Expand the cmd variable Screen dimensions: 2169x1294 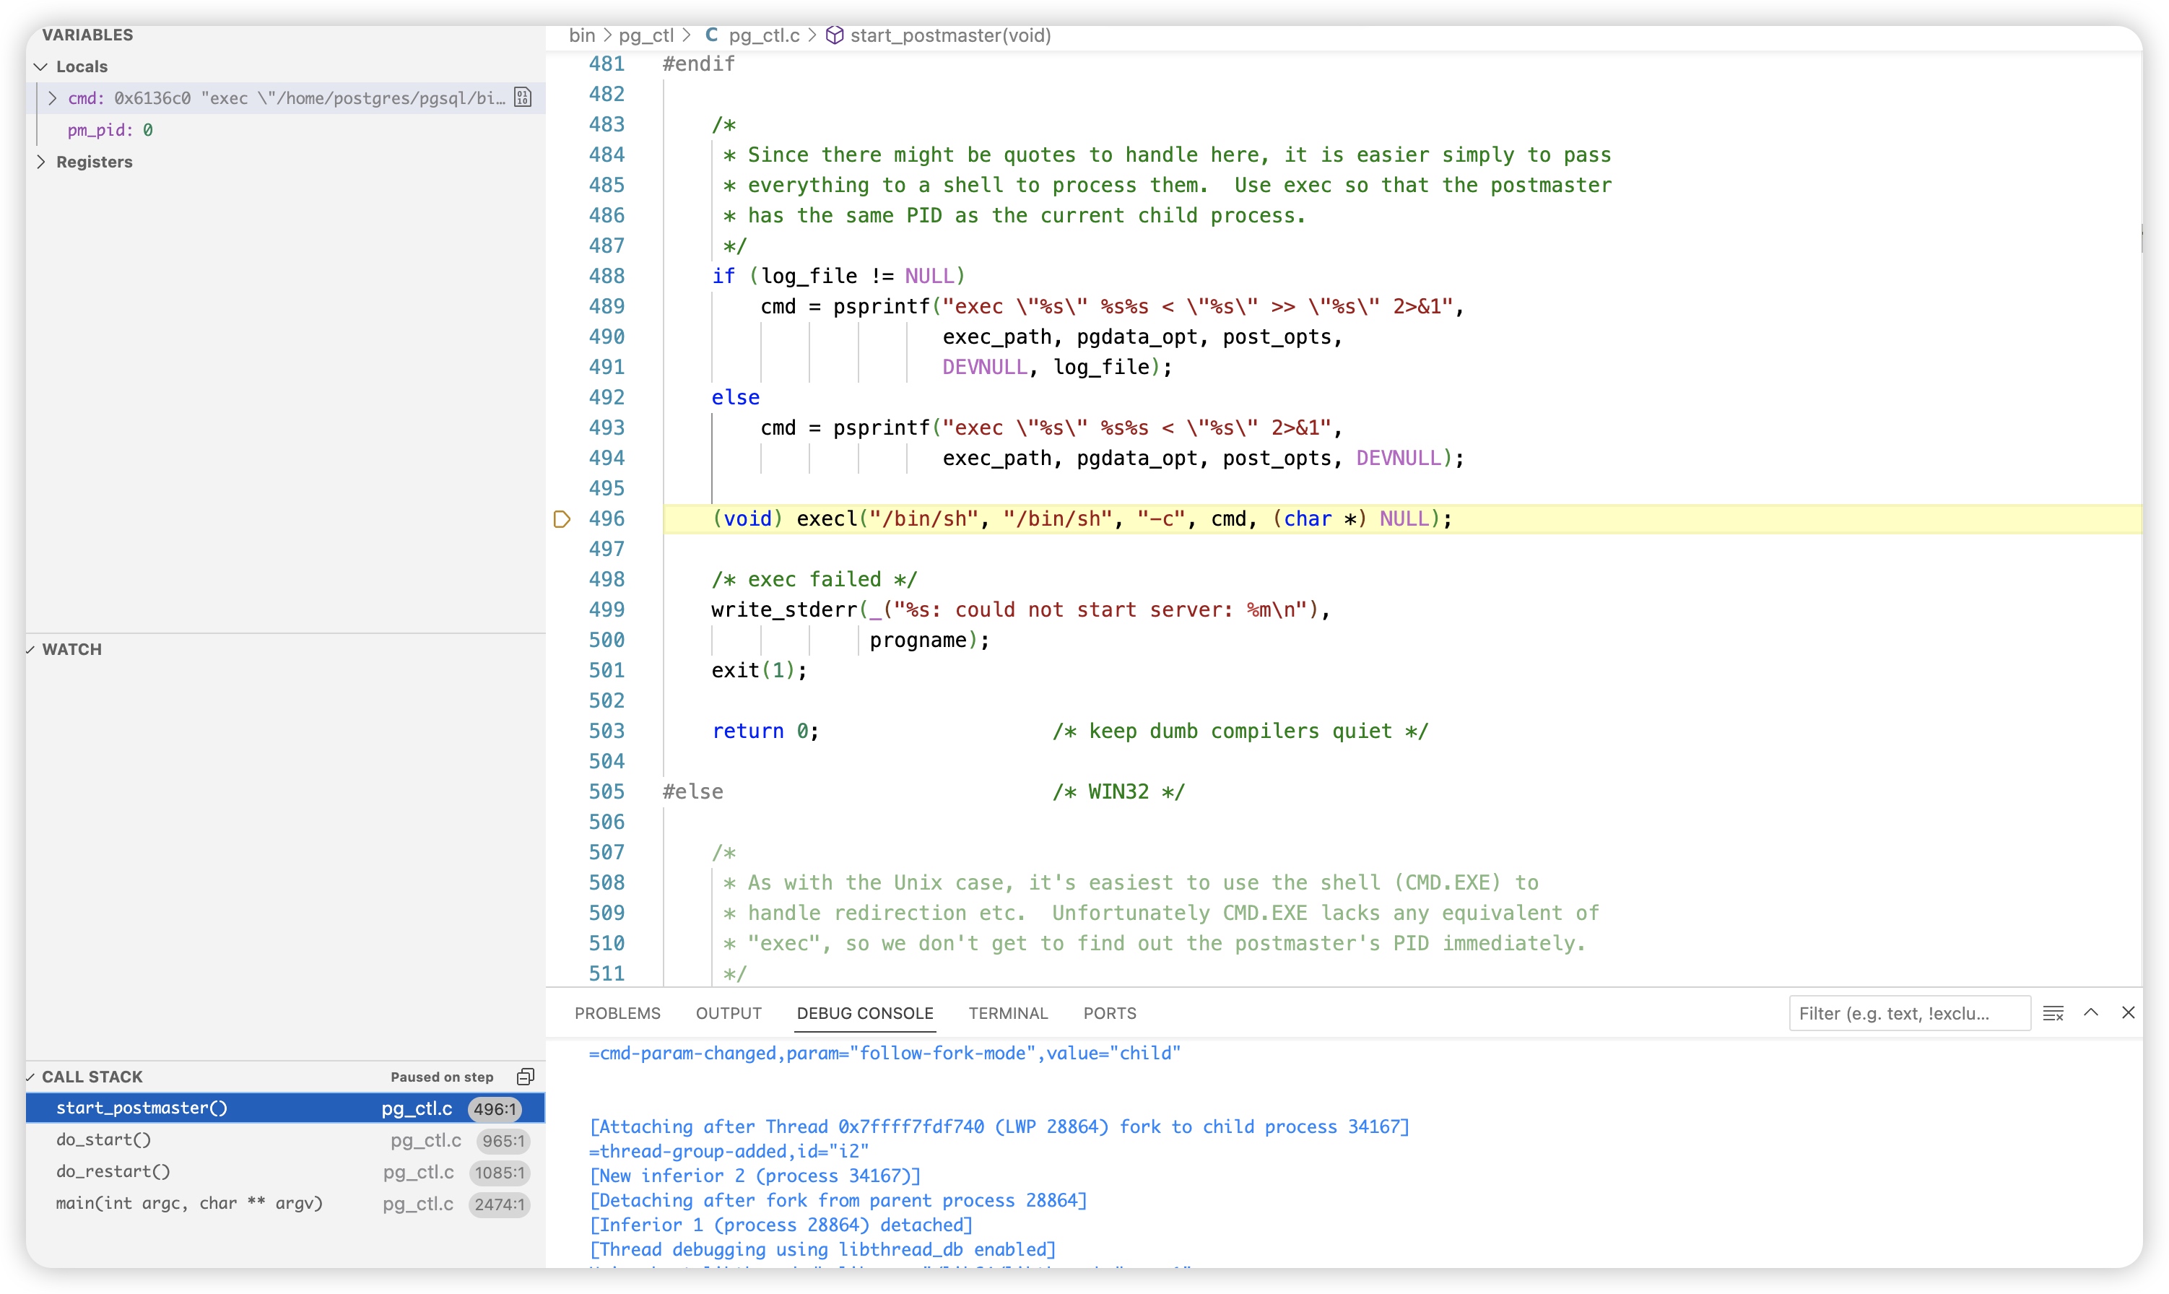(52, 97)
